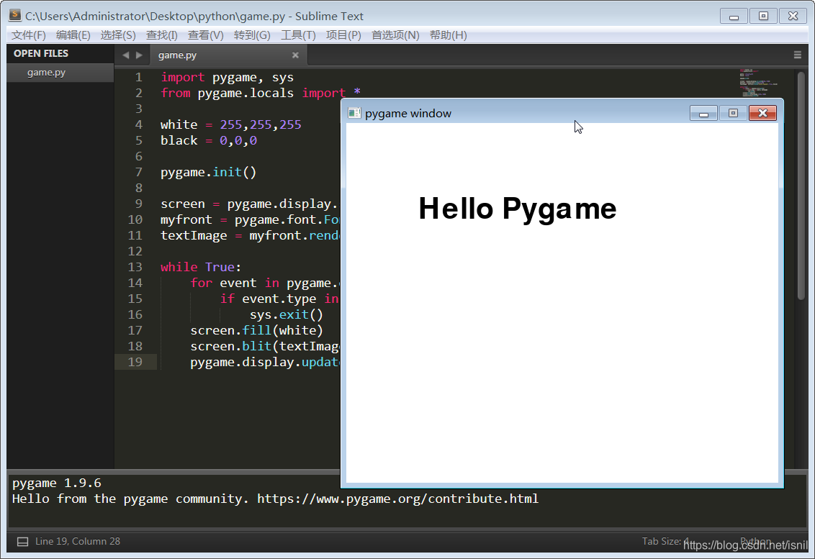
Task: Click the OPEN FILES sidebar heading
Action: (41, 53)
